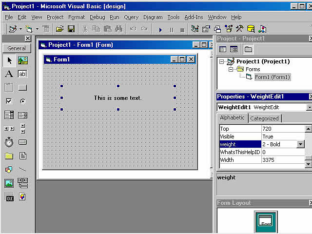Select the DirListBox folder control tool

pos(9,156)
